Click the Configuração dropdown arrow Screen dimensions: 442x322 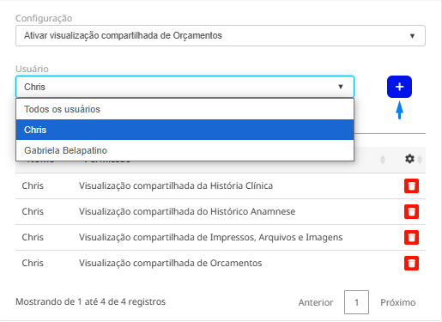coord(412,36)
